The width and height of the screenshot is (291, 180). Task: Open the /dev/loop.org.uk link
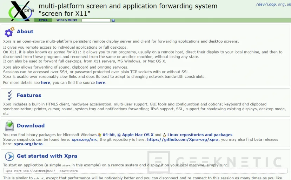(272, 4)
